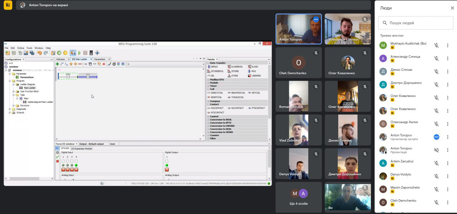Check the Digital Output 1 checkbox
The image size is (457, 214).
[167, 161]
